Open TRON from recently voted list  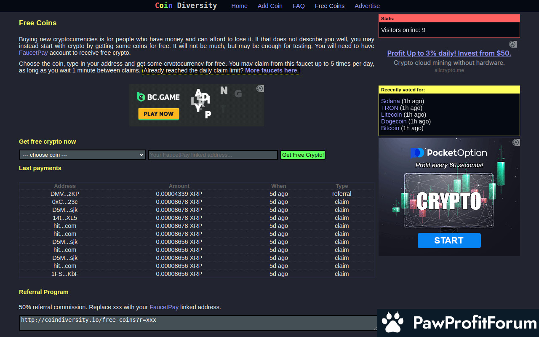click(390, 108)
